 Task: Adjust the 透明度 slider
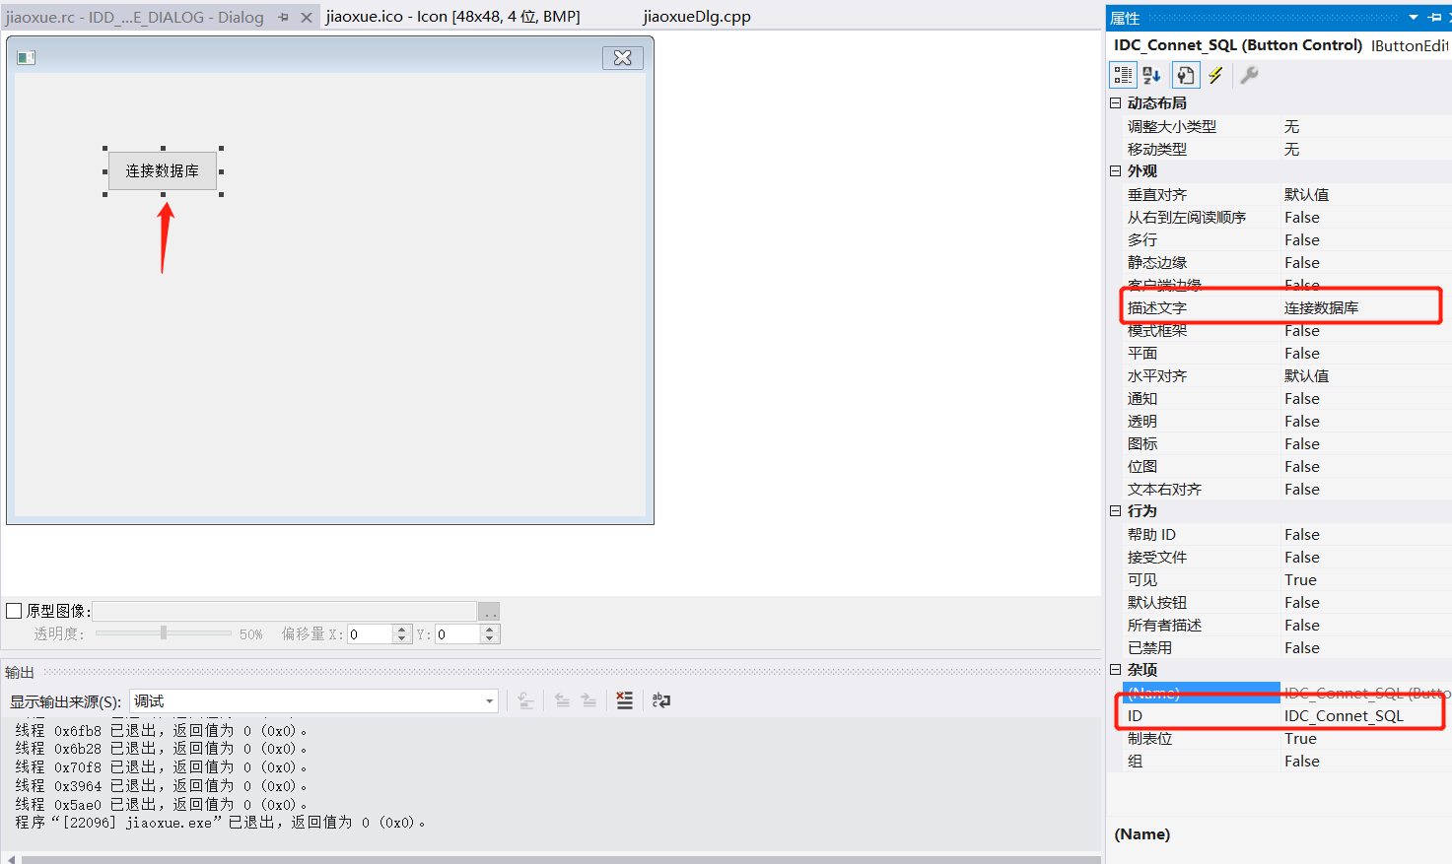click(x=163, y=633)
